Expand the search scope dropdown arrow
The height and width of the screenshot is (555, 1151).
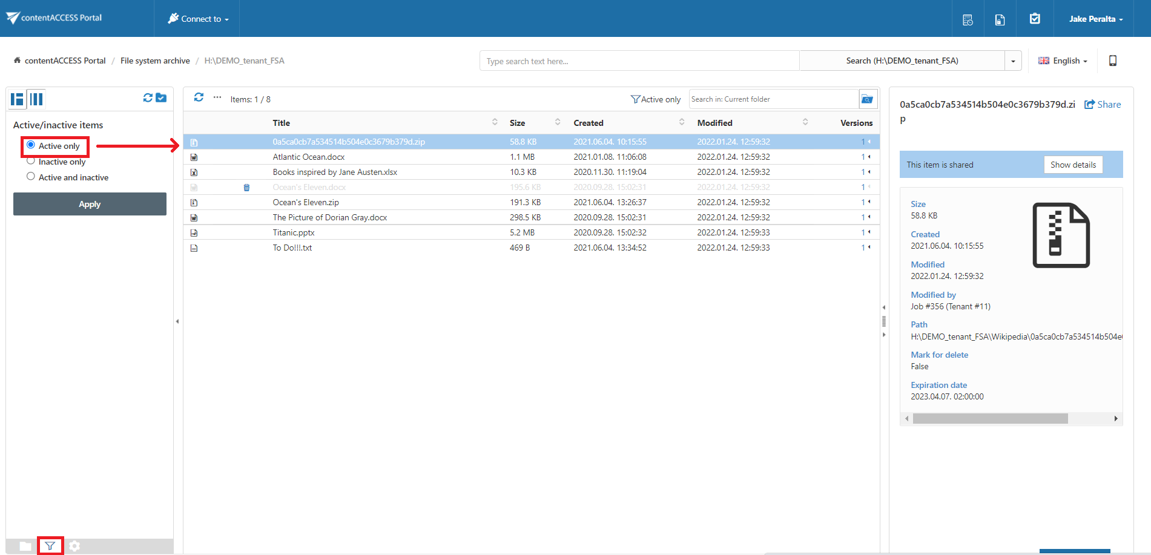(1013, 61)
